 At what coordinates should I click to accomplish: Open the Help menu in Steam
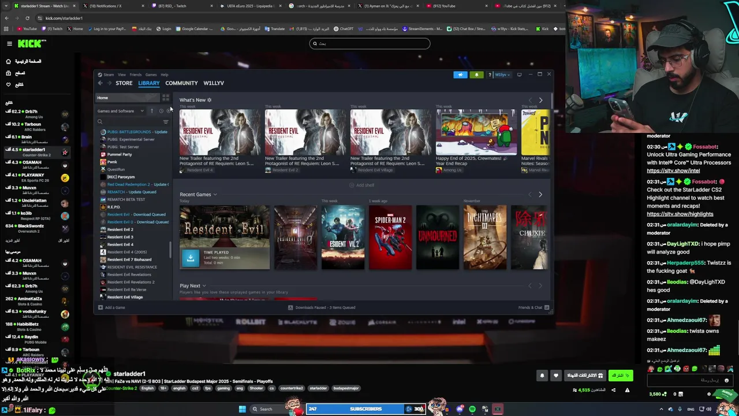[x=165, y=75]
